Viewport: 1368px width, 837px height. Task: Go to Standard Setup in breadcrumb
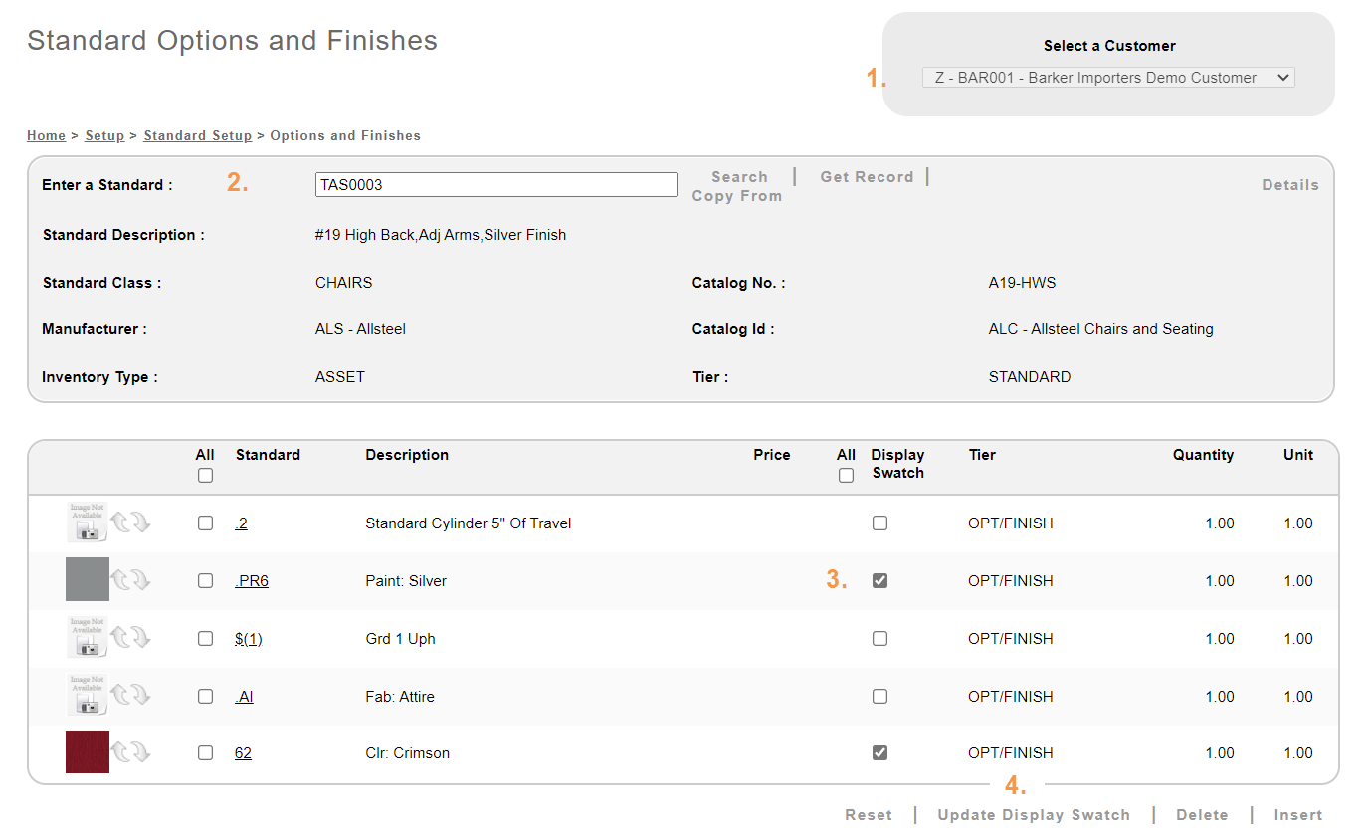(197, 135)
